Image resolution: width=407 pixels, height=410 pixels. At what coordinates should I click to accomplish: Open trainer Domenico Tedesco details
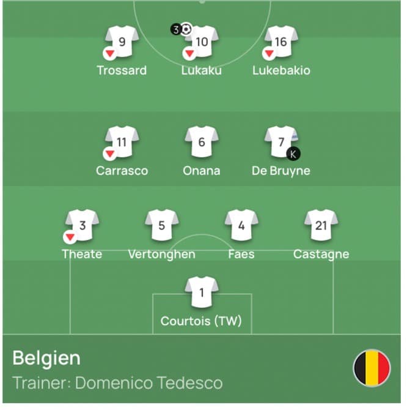[117, 384]
